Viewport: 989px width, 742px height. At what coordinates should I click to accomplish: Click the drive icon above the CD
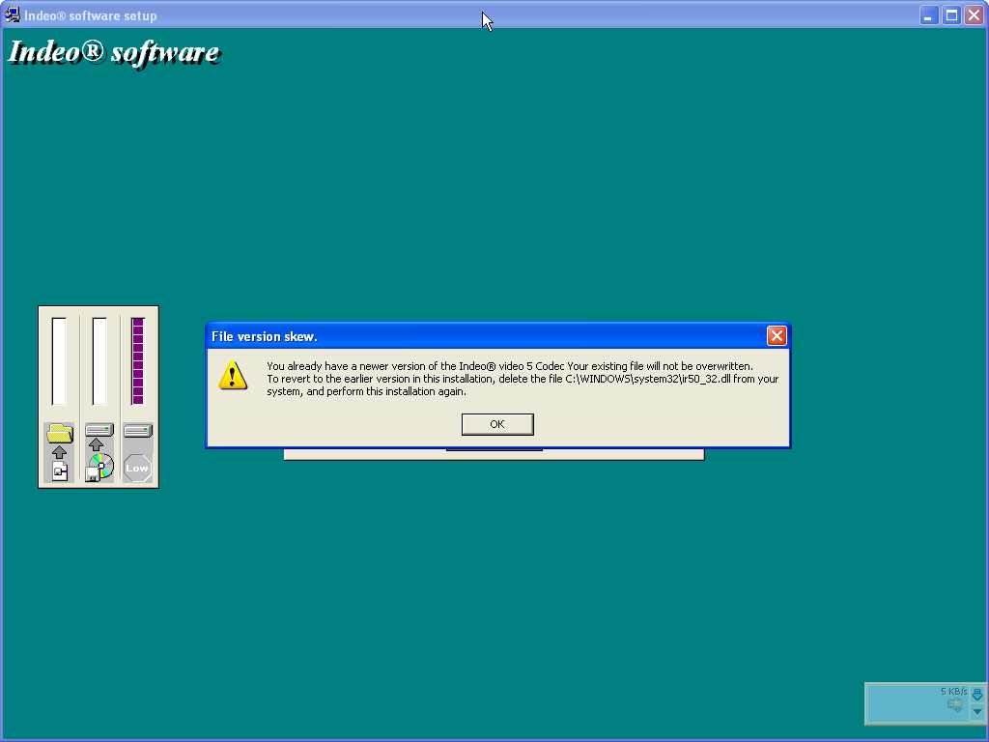(x=99, y=430)
